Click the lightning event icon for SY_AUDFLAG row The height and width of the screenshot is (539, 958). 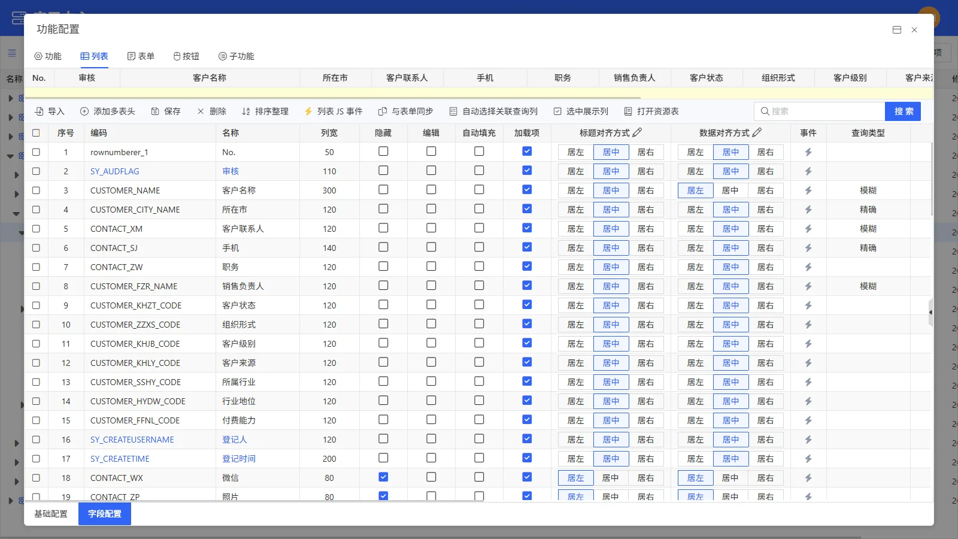(x=808, y=171)
